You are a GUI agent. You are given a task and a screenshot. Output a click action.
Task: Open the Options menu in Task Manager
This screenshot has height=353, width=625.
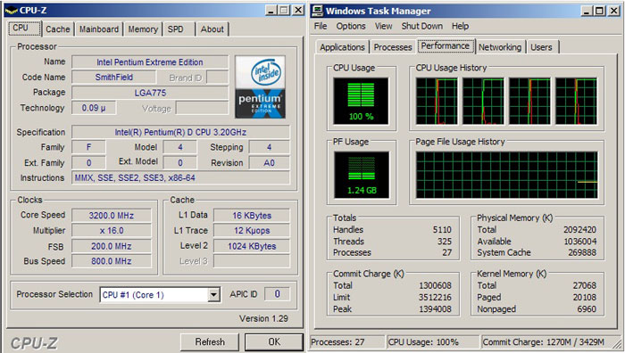point(351,26)
